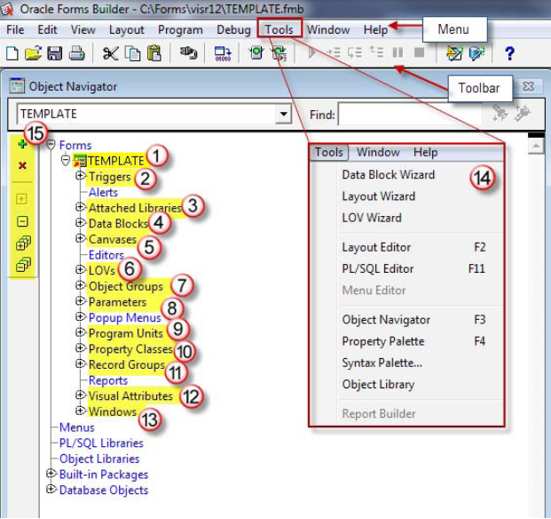
Task: Choose PL/SQL Editor F11 menu entry
Action: (413, 268)
